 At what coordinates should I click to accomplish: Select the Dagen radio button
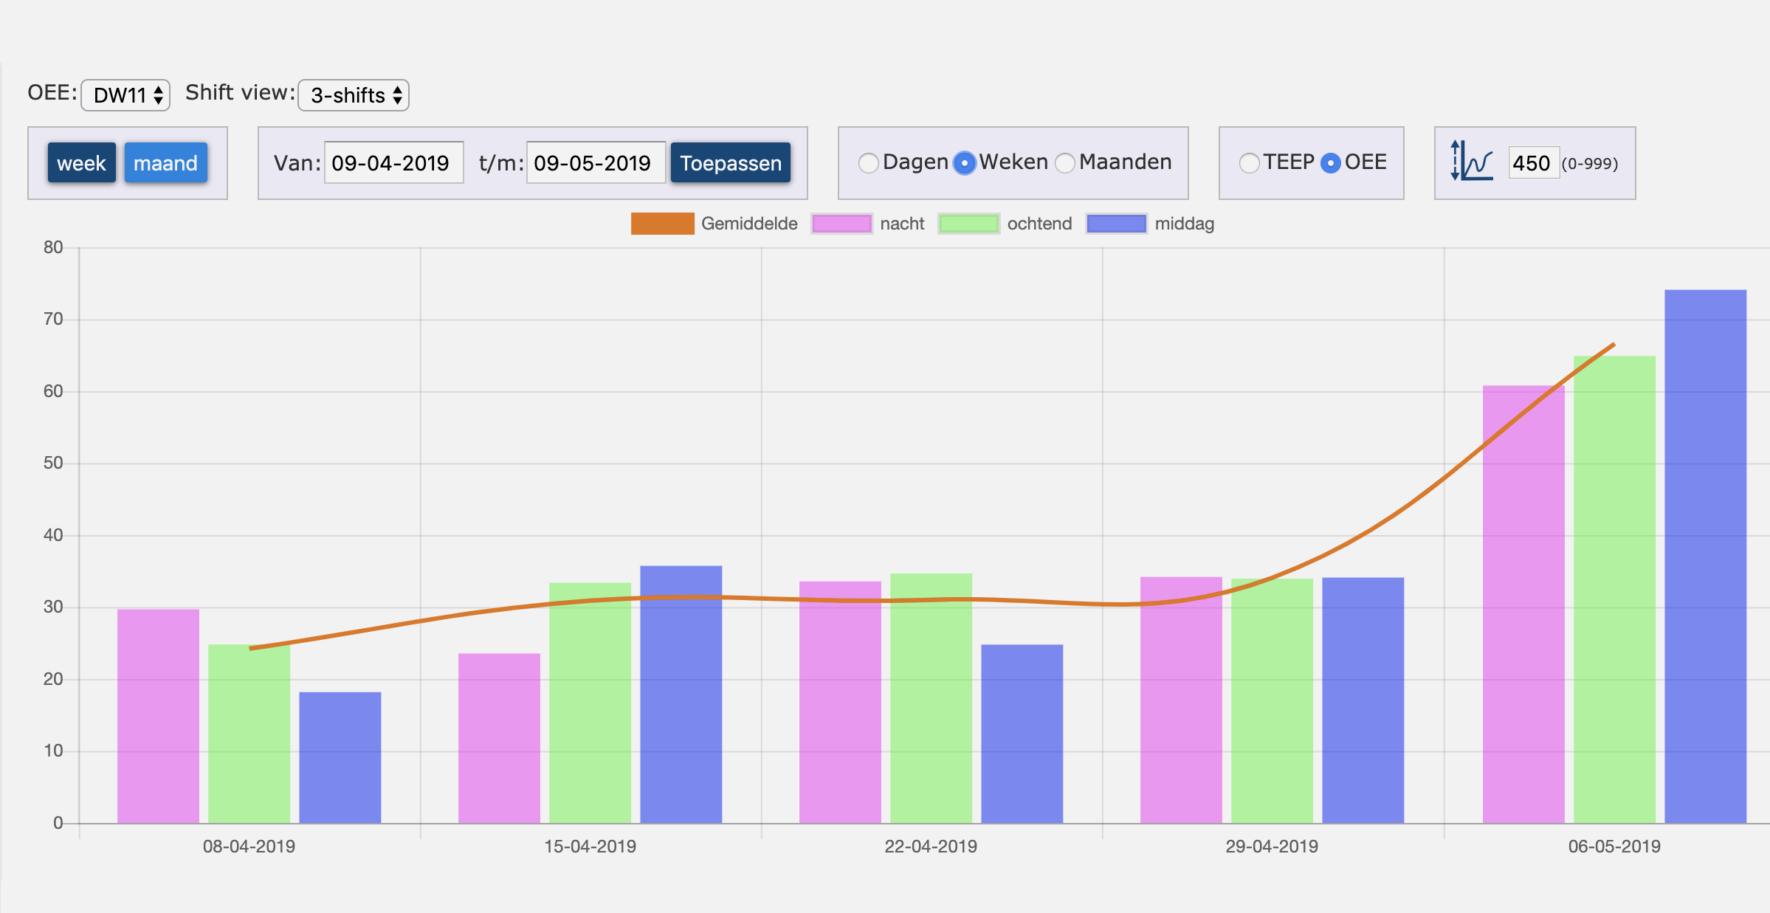point(869,163)
